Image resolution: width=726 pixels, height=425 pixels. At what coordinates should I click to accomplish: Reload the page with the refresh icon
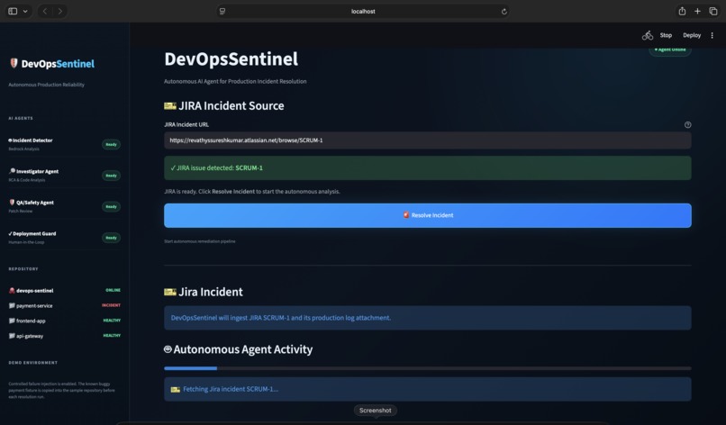tap(504, 12)
